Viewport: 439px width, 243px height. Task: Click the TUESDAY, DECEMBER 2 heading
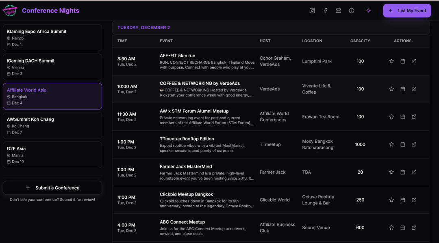coord(143,27)
